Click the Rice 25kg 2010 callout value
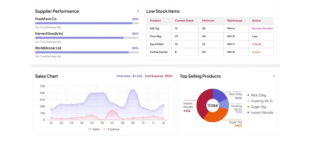311x141 pixels. tap(239, 98)
